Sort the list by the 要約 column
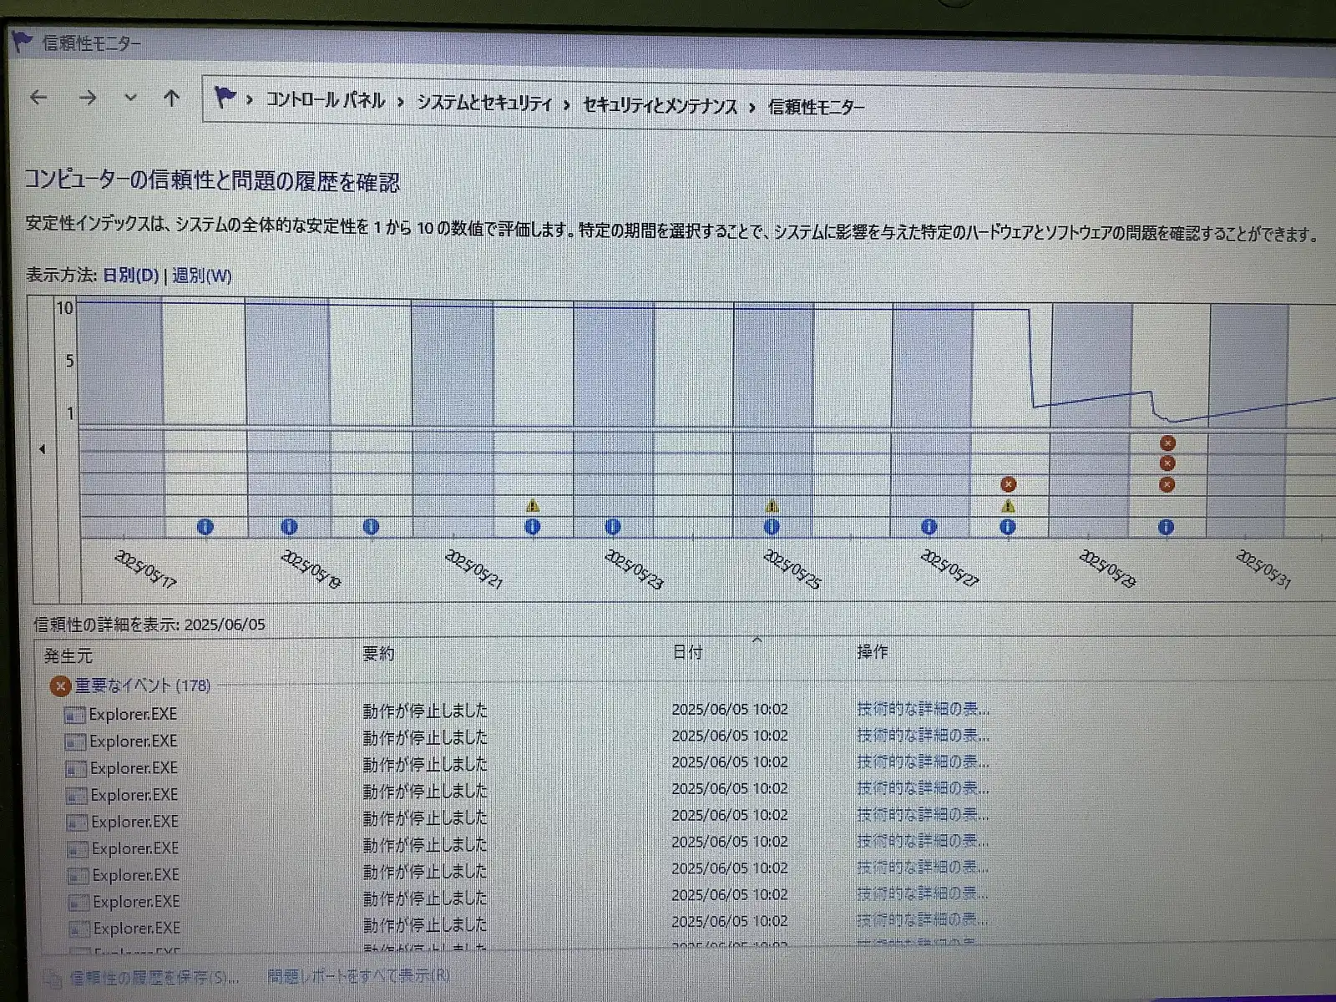1336x1002 pixels. click(378, 654)
